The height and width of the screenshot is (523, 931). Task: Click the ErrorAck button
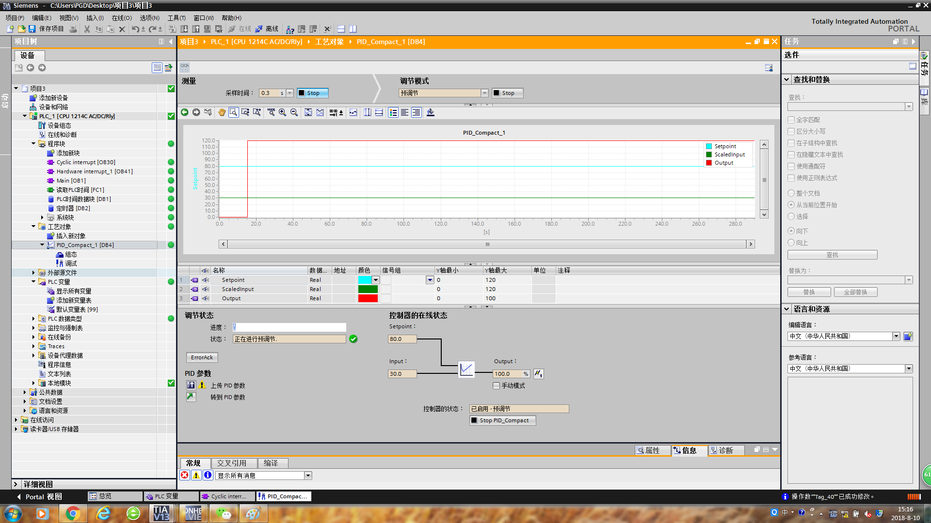coord(202,357)
